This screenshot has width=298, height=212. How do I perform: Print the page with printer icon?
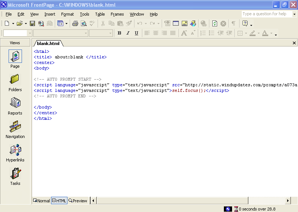point(75,23)
